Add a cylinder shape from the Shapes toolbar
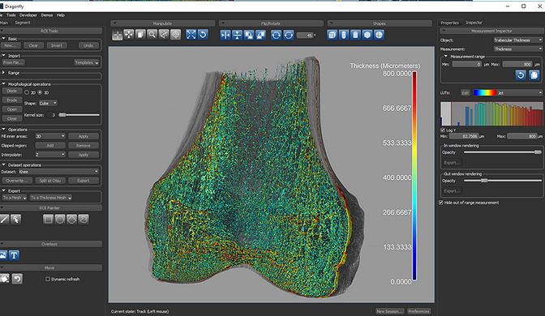This screenshot has height=316, width=545. coord(355,35)
